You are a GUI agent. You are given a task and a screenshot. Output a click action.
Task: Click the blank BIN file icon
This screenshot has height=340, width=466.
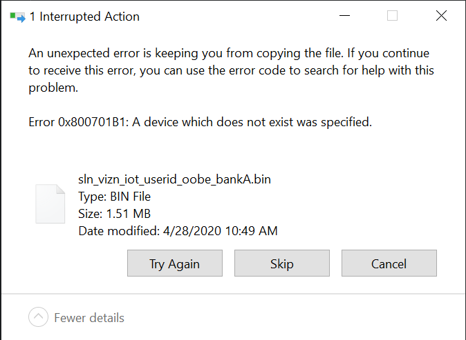[50, 204]
